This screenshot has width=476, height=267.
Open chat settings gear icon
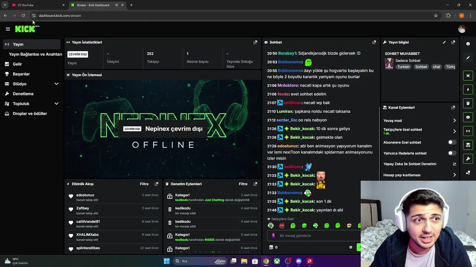351,247
